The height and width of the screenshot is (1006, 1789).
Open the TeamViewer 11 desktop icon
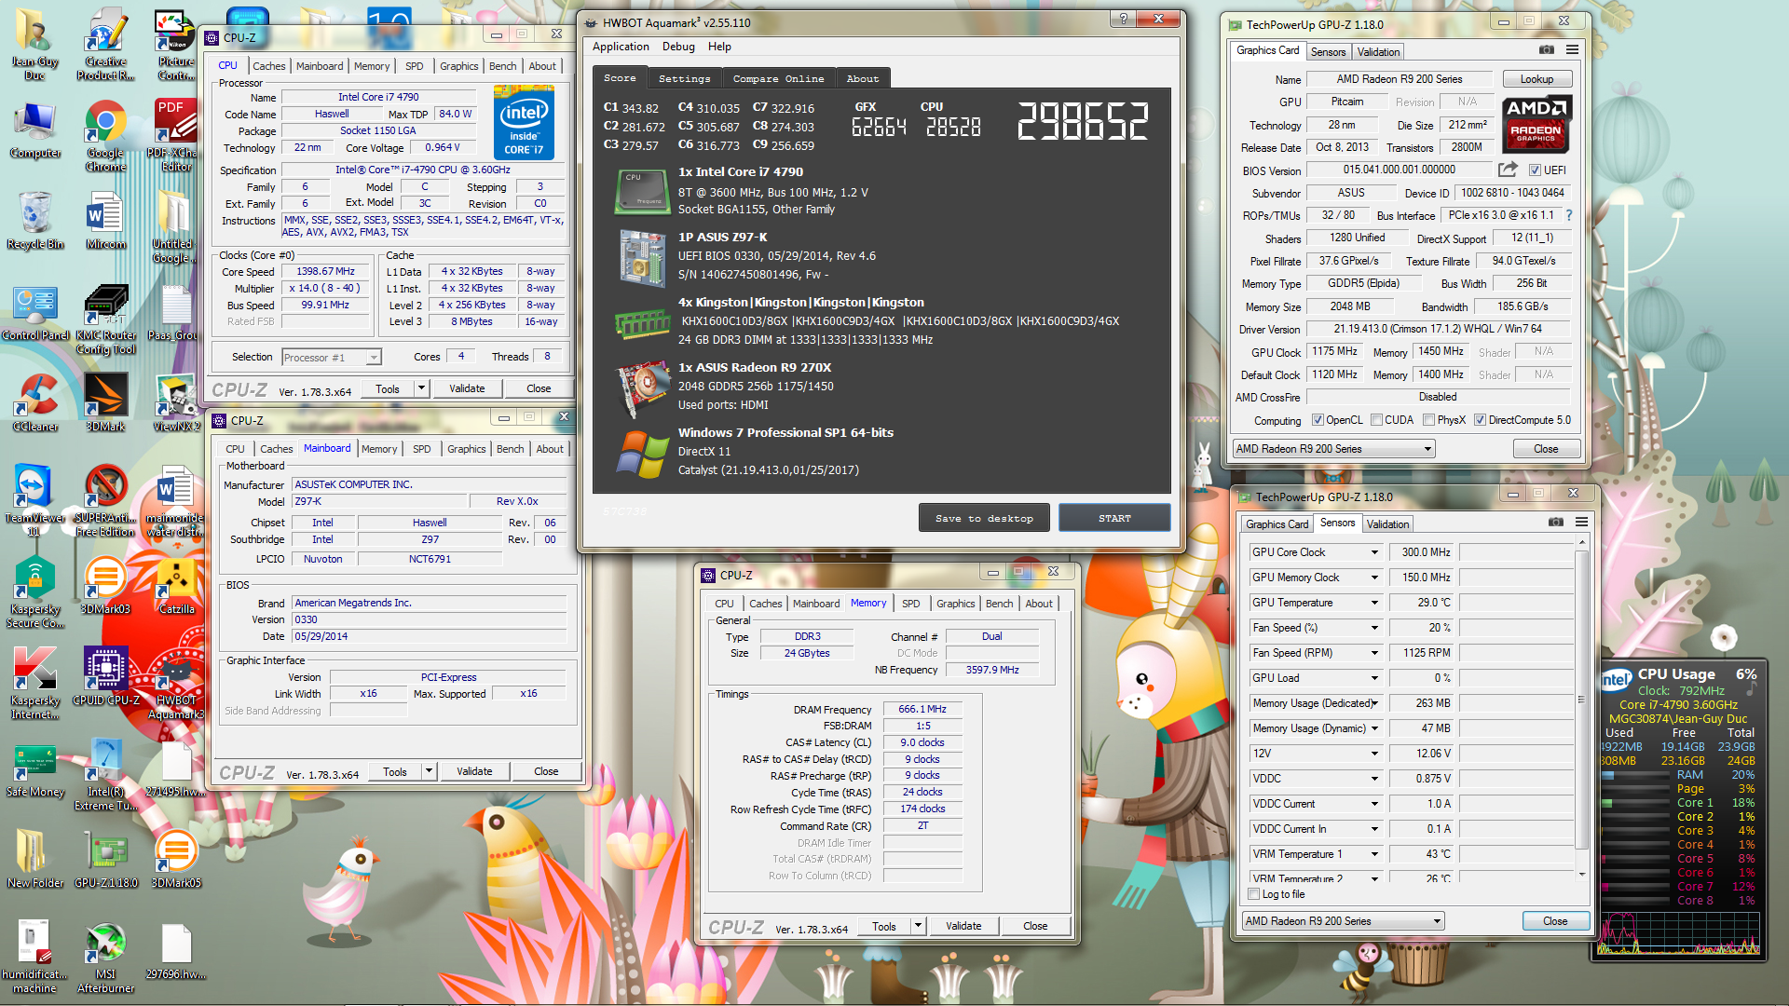(x=35, y=500)
